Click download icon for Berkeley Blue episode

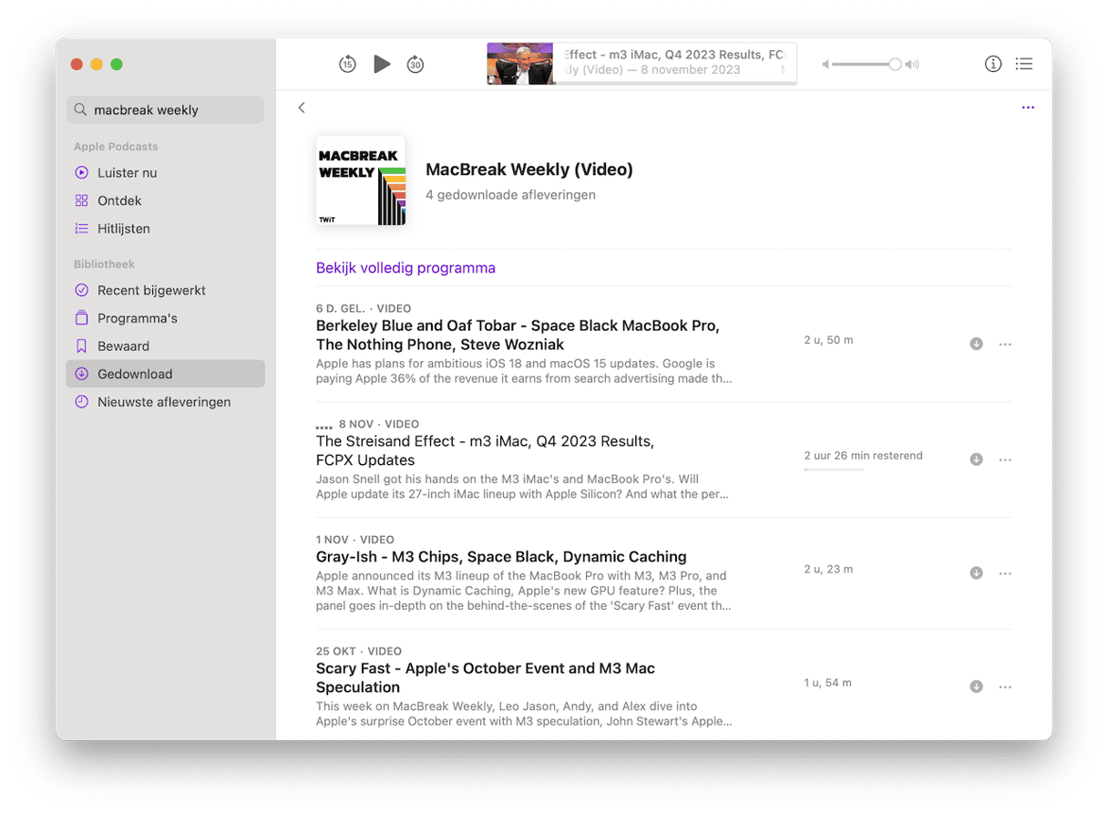(976, 344)
